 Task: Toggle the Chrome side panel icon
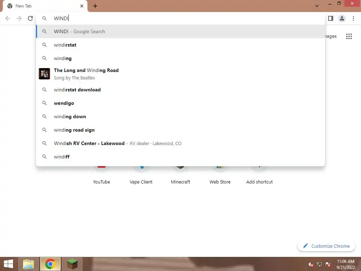click(331, 18)
